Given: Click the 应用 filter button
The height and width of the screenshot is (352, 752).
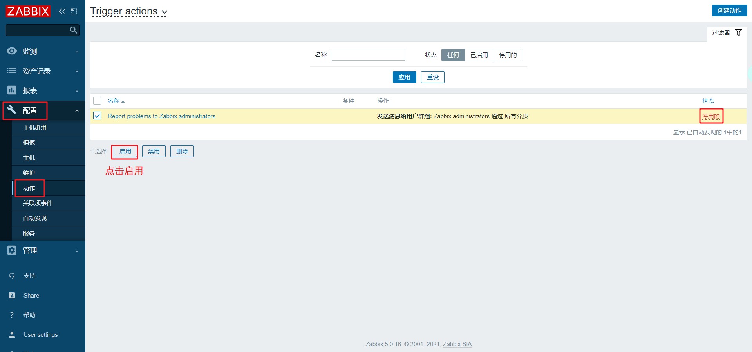Looking at the screenshot, I should [x=404, y=77].
